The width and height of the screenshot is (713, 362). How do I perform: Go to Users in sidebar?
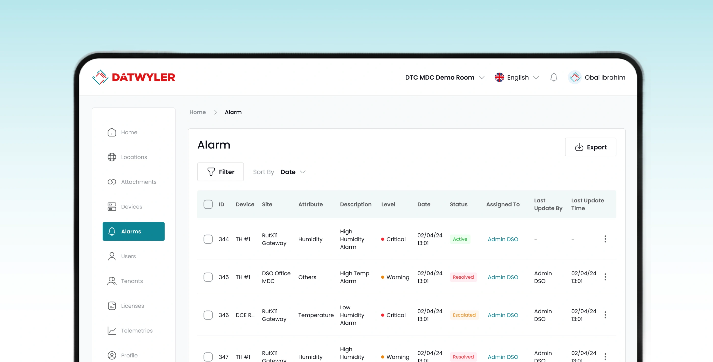[x=128, y=256]
